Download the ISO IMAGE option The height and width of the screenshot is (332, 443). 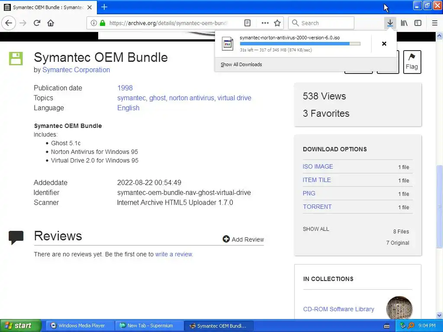click(318, 166)
